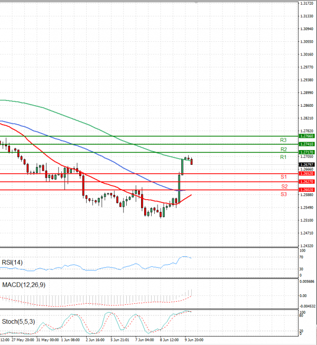Click the 1.25490 price axis value

(x=306, y=208)
